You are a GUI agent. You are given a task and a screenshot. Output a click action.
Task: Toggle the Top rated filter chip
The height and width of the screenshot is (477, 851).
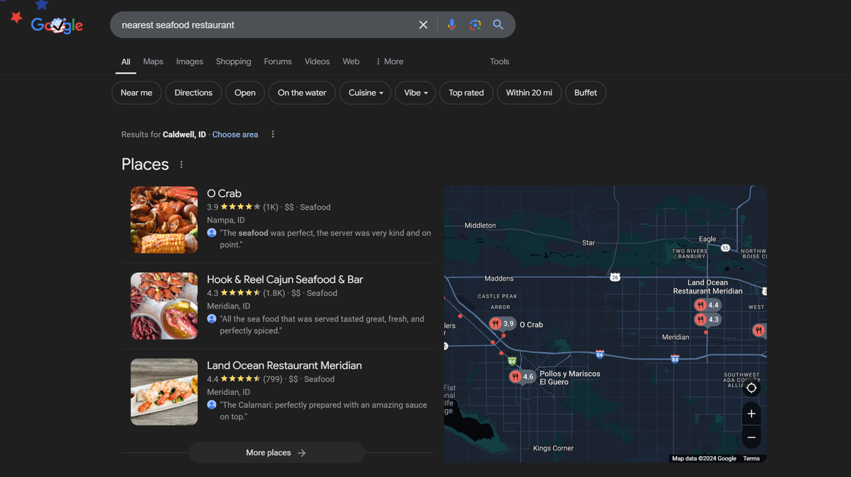(466, 93)
